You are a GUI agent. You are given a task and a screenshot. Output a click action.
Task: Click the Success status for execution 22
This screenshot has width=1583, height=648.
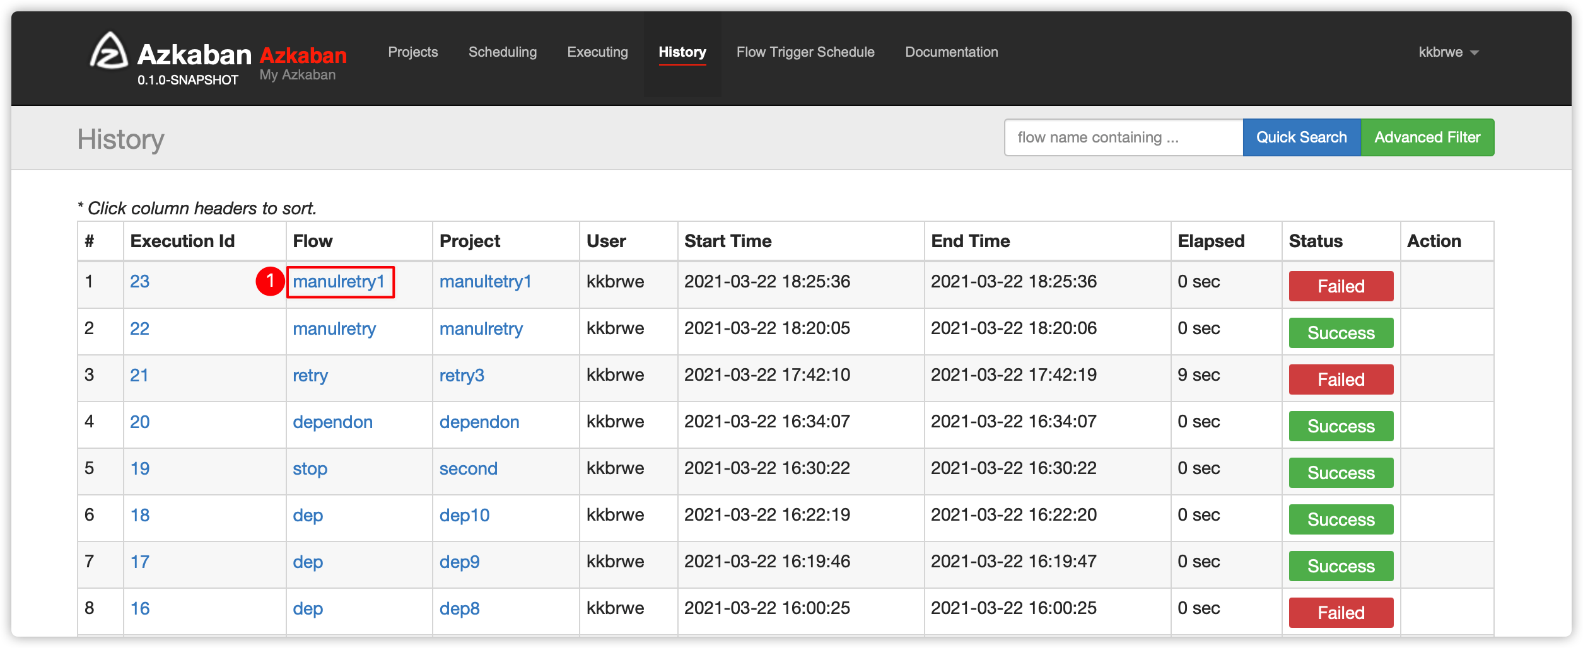point(1341,333)
